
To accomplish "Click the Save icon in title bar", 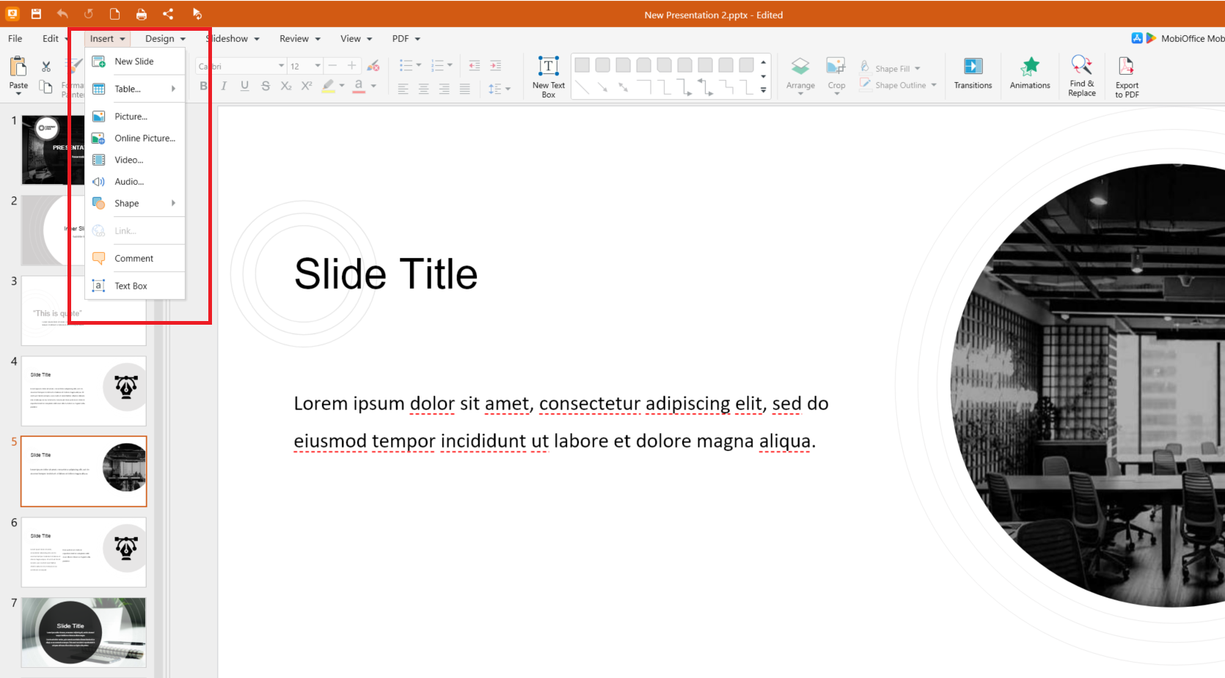I will pyautogui.click(x=36, y=14).
